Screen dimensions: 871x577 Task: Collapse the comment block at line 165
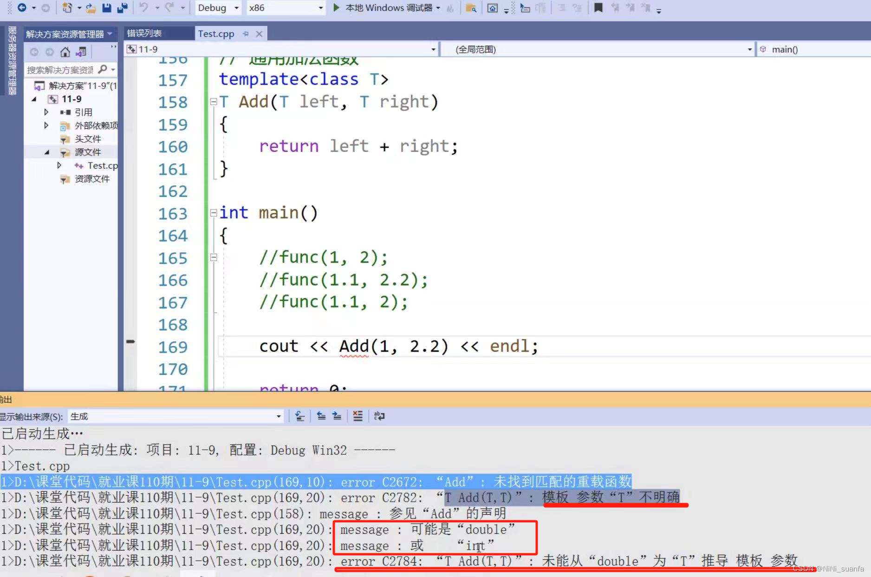coord(214,257)
